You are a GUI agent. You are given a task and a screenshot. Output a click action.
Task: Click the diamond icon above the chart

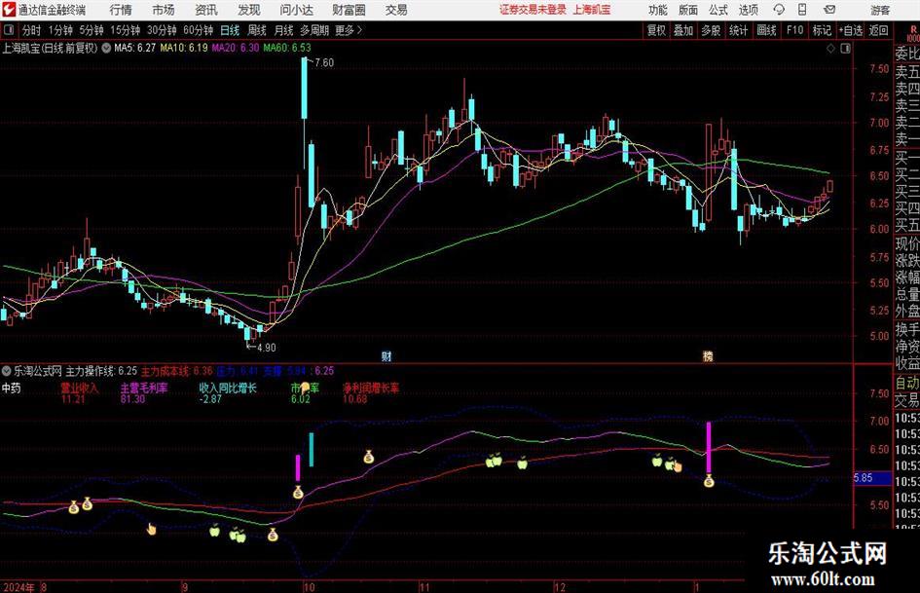click(830, 49)
